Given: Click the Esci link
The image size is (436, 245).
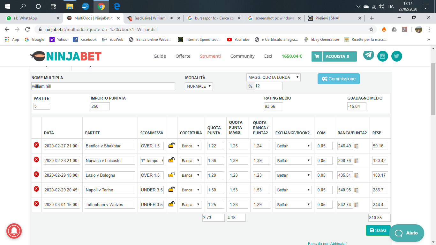Looking at the screenshot, I should point(268,56).
